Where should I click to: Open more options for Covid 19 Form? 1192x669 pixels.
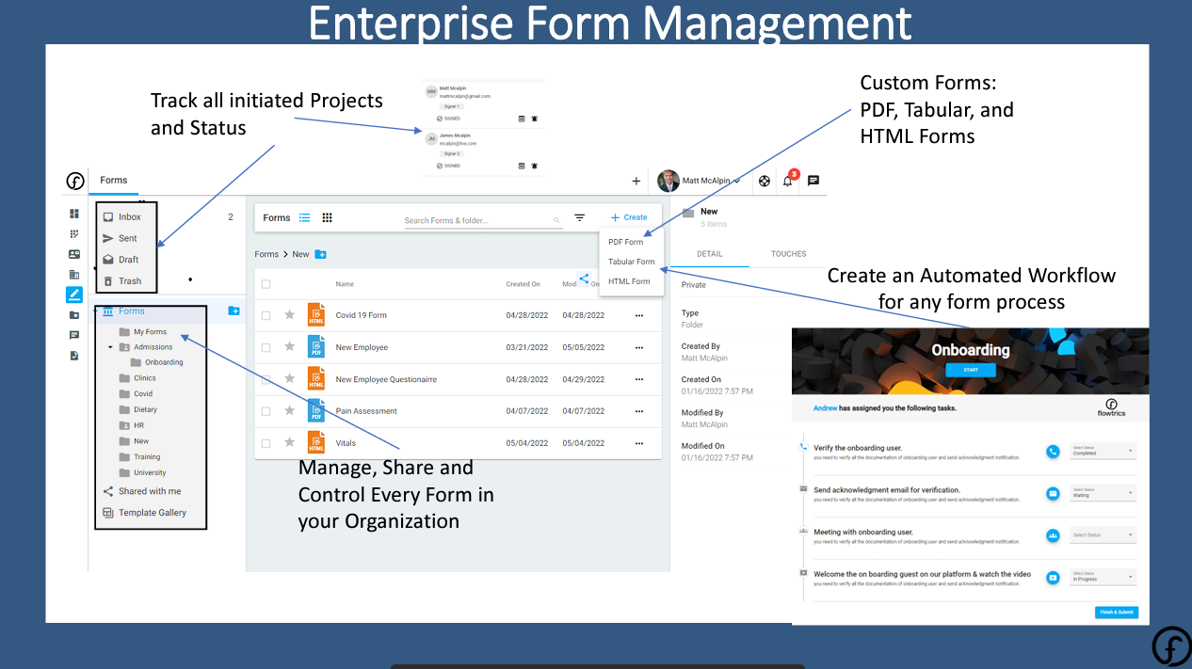pos(639,315)
